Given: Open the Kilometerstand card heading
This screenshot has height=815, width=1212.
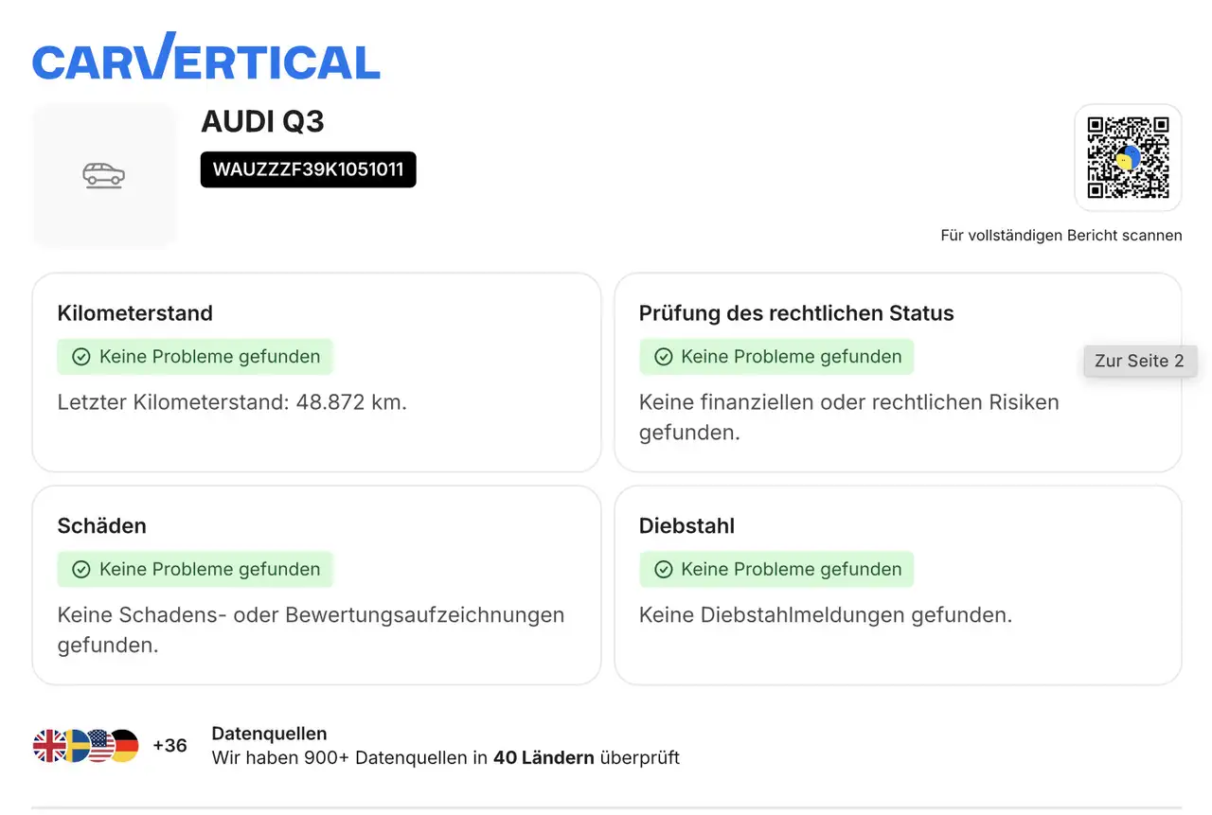Looking at the screenshot, I should [134, 313].
